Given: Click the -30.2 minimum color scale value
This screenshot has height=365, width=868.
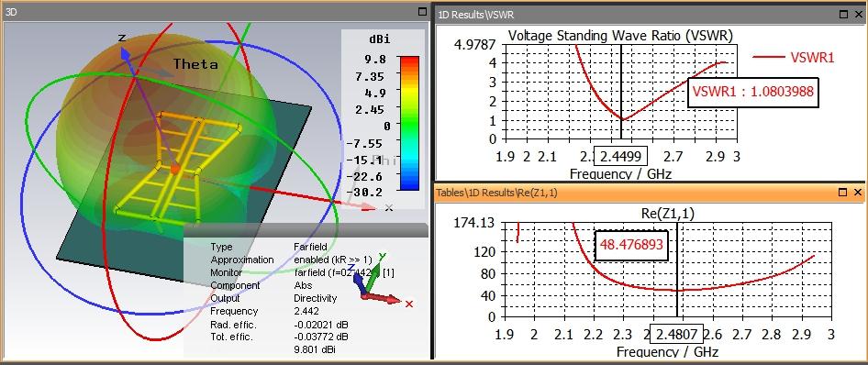Looking at the screenshot, I should (364, 192).
